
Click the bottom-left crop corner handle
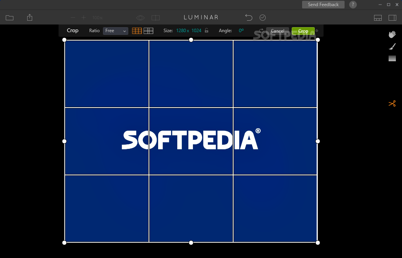coord(64,243)
